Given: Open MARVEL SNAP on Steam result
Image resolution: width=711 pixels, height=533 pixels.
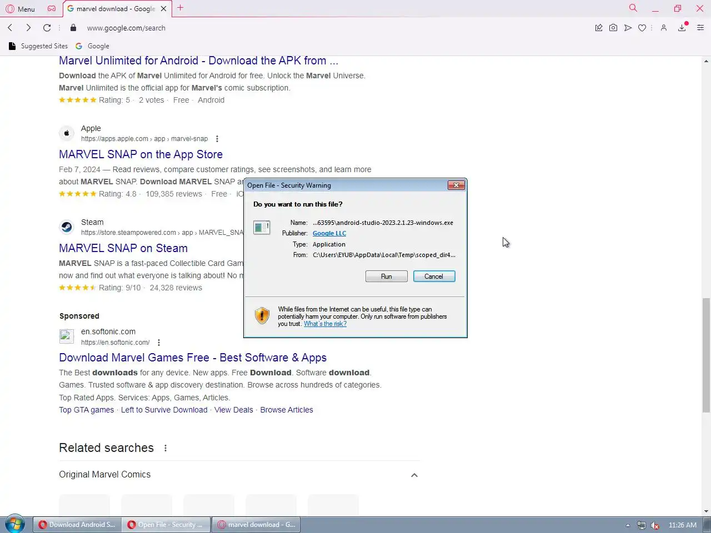Looking at the screenshot, I should pyautogui.click(x=123, y=248).
